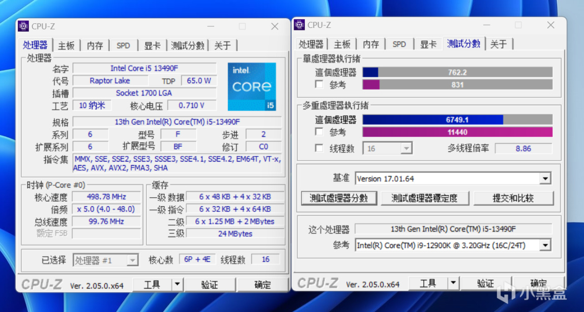Click single-thread score bar showing 762.2
This screenshot has width=584, height=312.
[457, 73]
